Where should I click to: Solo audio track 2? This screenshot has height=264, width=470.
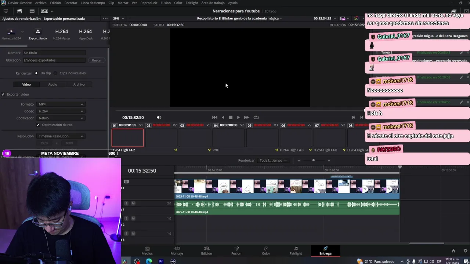126,218
